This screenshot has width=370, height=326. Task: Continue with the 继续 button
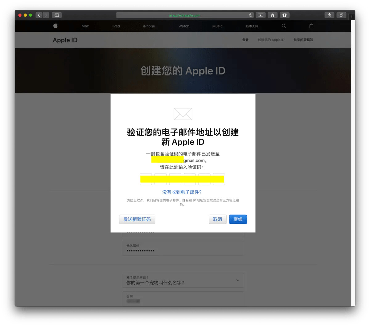pos(238,219)
